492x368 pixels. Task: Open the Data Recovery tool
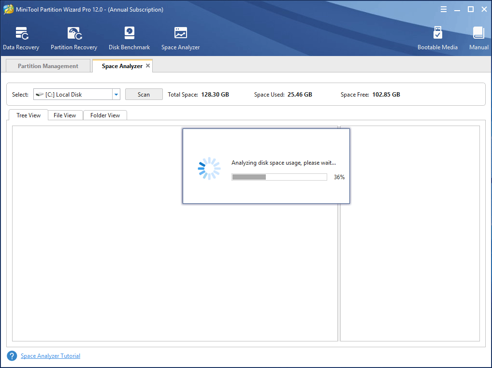click(x=21, y=38)
